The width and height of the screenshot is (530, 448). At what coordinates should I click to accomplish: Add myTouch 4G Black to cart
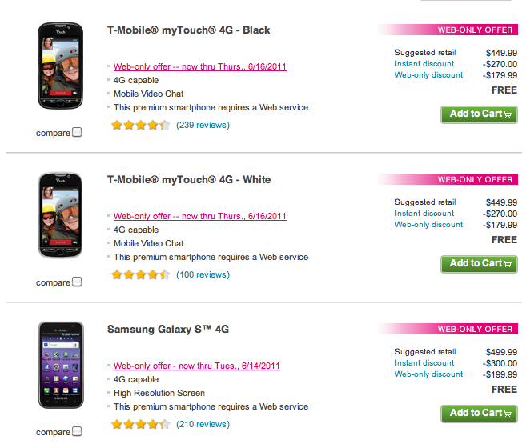(x=479, y=114)
